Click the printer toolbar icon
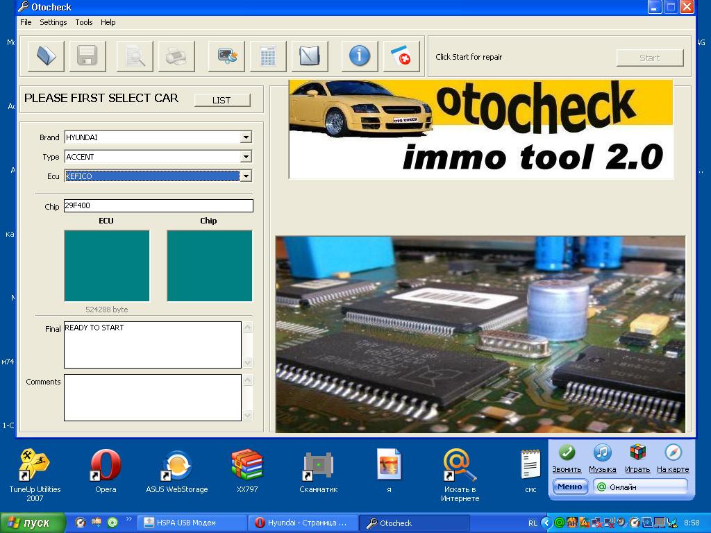711x533 pixels. coord(176,56)
